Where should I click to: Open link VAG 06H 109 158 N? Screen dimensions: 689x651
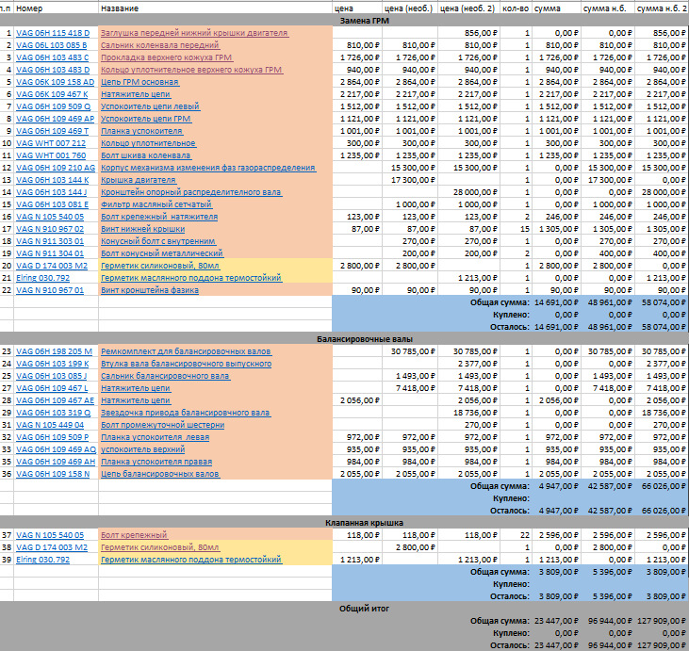53,474
